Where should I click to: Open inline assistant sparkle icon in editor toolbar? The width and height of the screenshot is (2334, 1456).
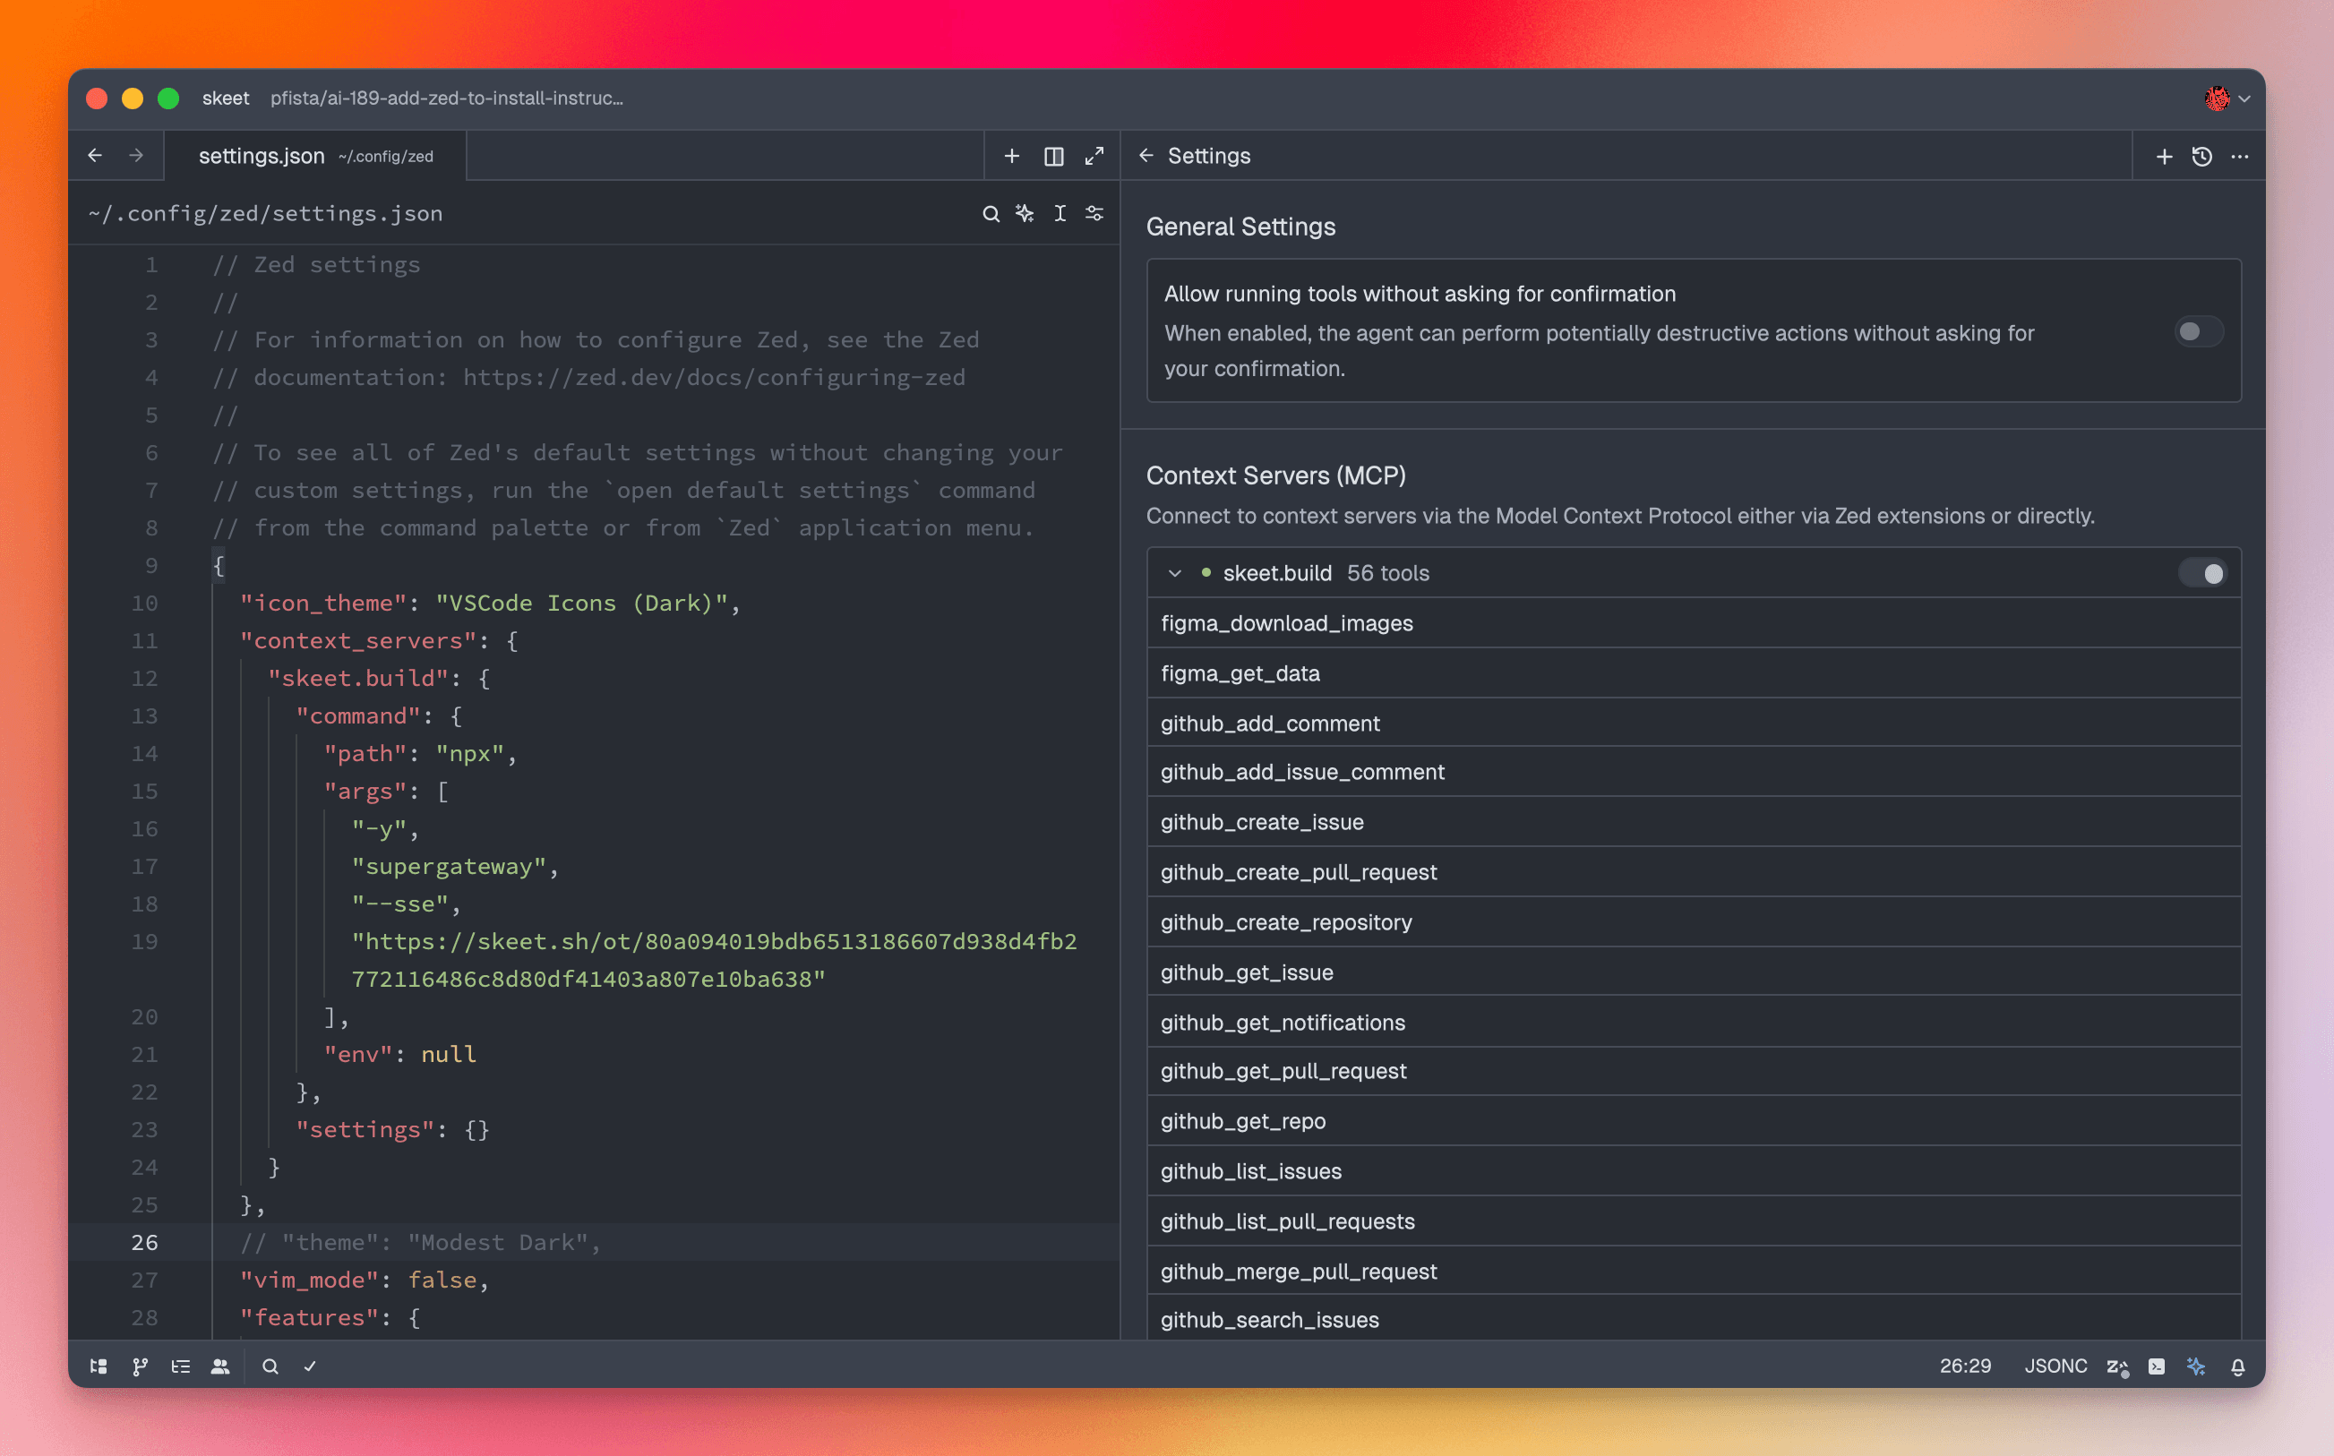[1025, 214]
